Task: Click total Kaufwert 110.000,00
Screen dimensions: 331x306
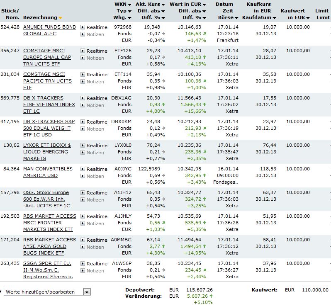Action: pos(315,290)
